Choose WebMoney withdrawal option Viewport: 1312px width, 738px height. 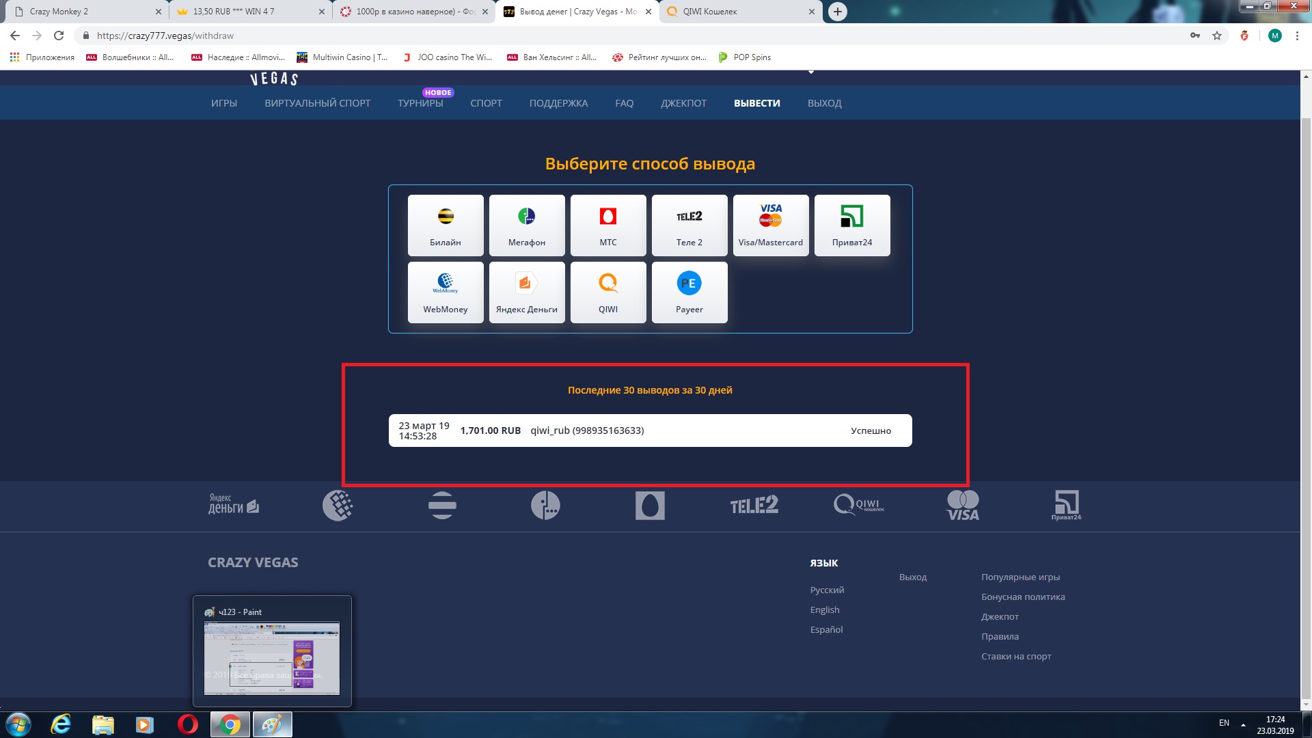(x=446, y=292)
